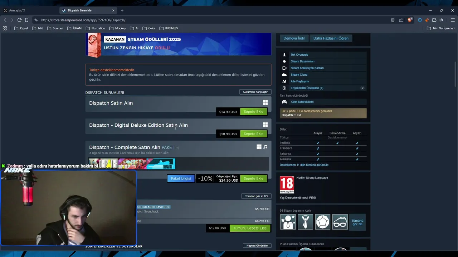Bookmark this page with the bookmark icon
Image resolution: width=458 pixels, height=257 pixels.
[26, 20]
